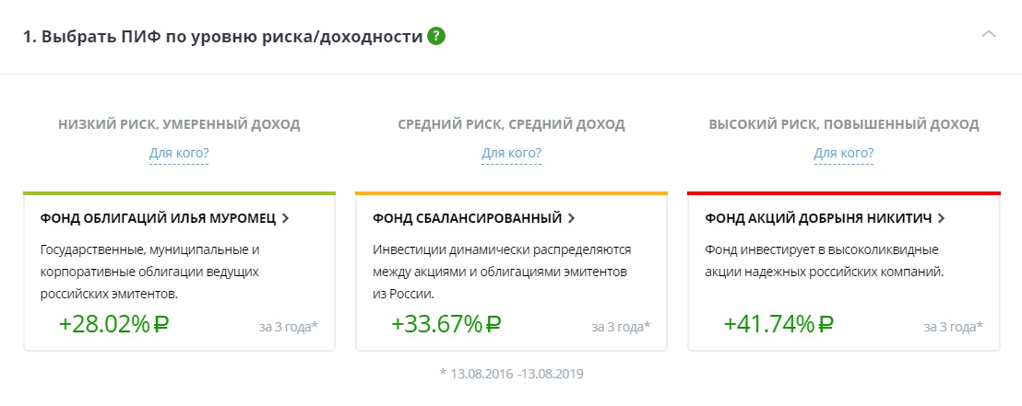Open "Для кого?" under low risk column
Viewport: 1022px width, 406px height.
[179, 153]
